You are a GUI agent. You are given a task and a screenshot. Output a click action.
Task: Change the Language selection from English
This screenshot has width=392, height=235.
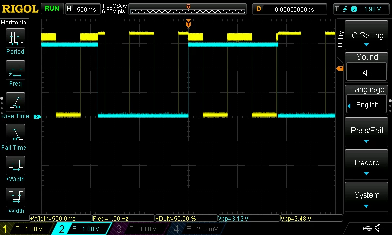pos(367,105)
